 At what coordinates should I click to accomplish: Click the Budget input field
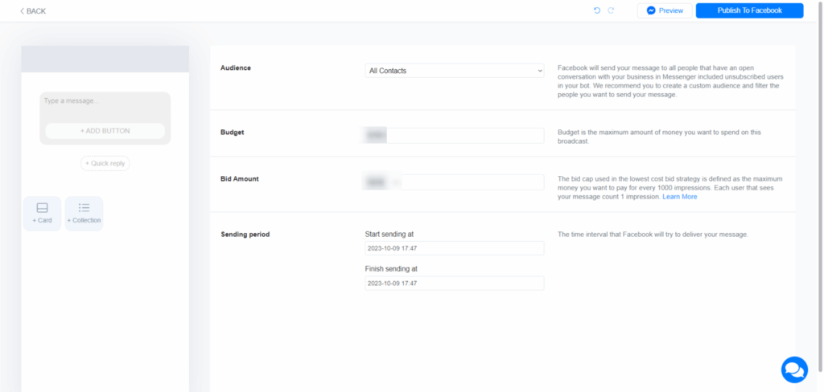(454, 136)
